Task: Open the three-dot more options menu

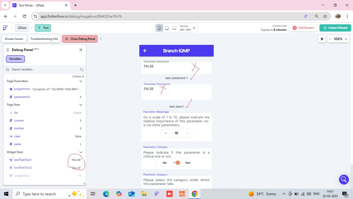Action: pyautogui.click(x=101, y=39)
